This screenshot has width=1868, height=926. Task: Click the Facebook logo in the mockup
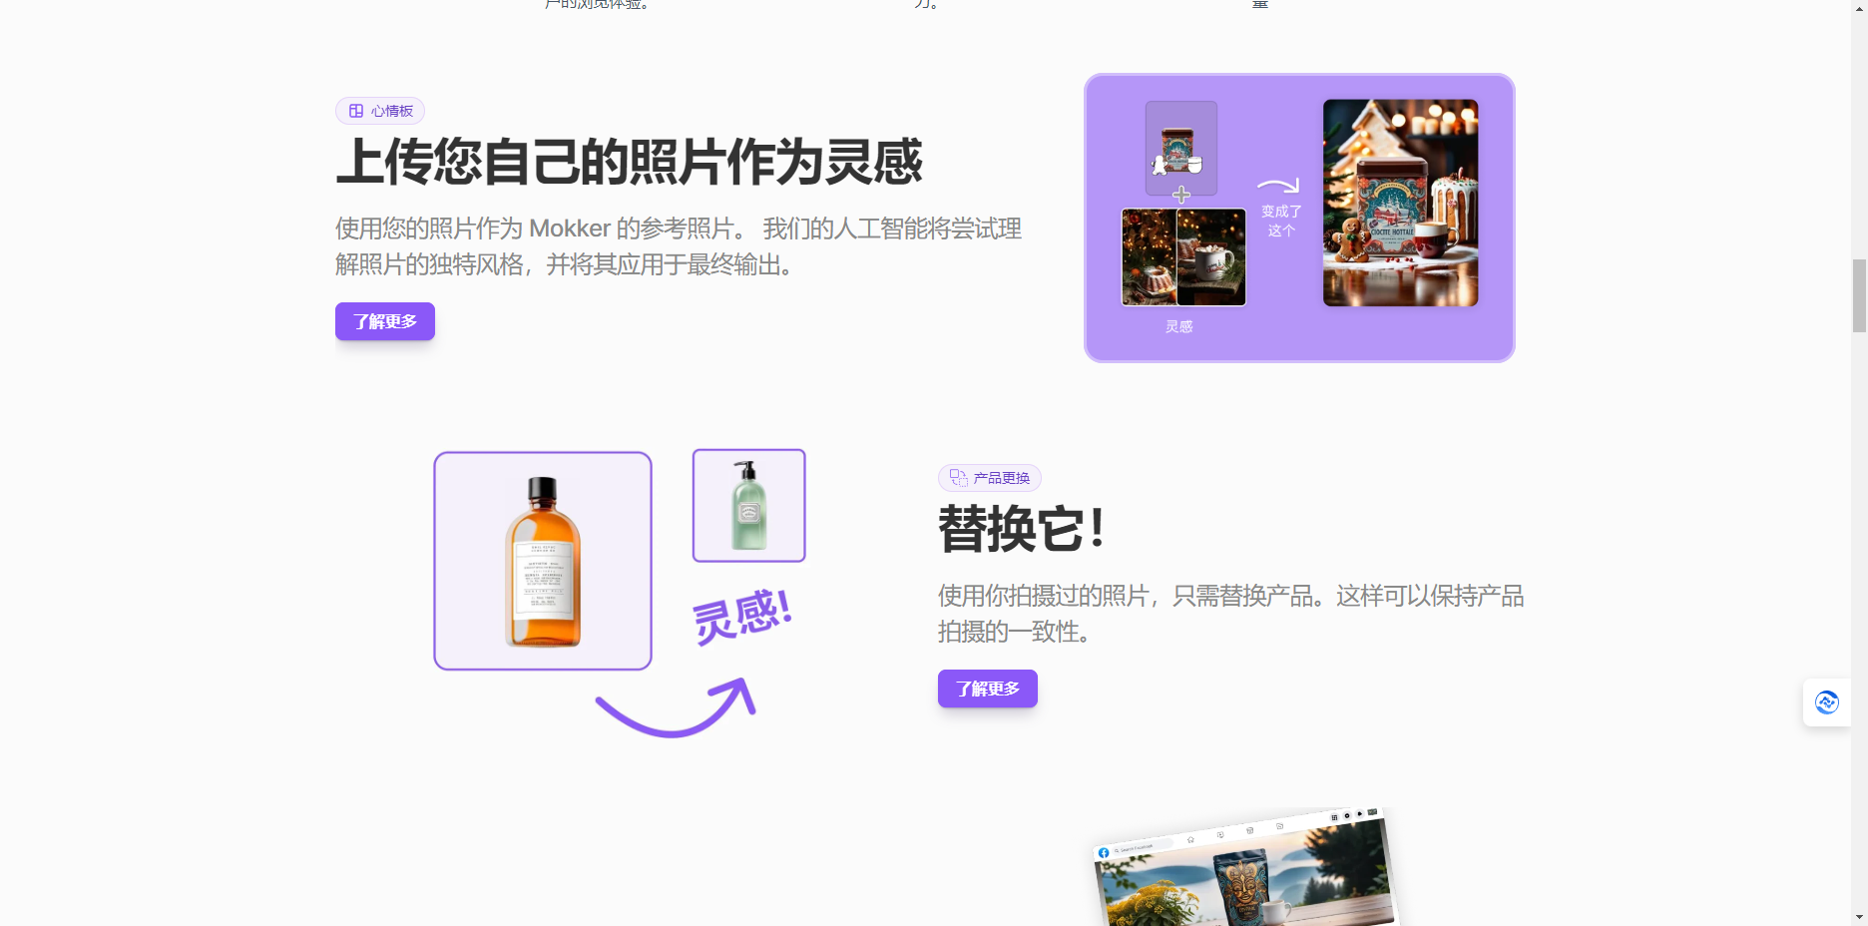pos(1104,853)
